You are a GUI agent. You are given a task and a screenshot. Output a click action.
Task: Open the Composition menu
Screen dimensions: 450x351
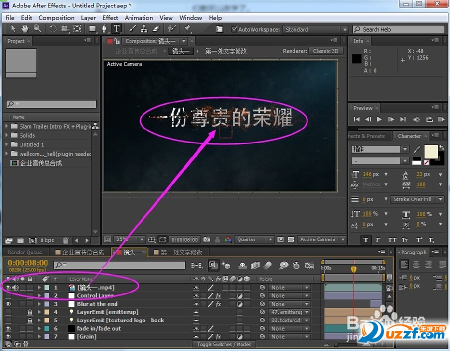click(x=56, y=18)
